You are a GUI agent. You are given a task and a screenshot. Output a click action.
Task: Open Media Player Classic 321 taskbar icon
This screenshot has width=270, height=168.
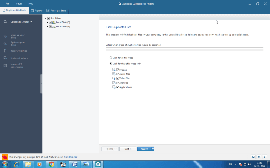click(63, 164)
